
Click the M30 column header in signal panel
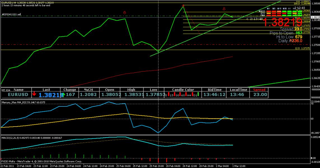pyautogui.click(x=285, y=9)
